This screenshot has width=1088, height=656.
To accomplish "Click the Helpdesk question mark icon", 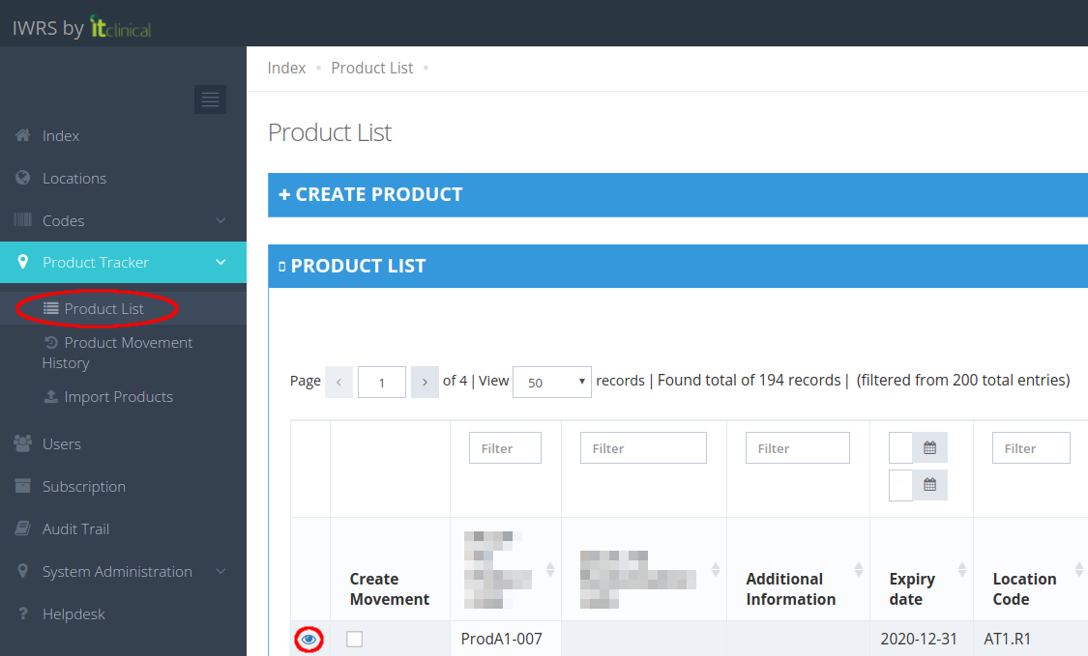I will pyautogui.click(x=23, y=613).
